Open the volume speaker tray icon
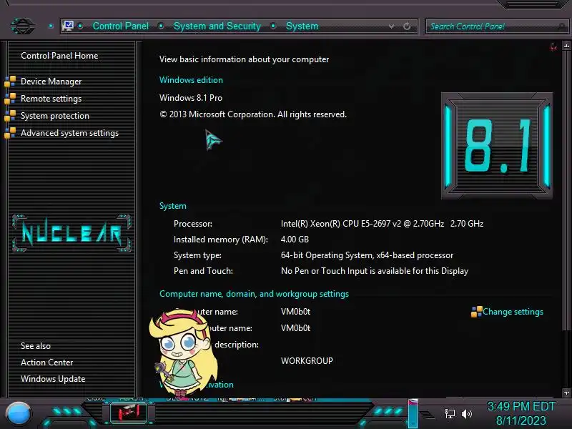The image size is (572, 429). [467, 414]
